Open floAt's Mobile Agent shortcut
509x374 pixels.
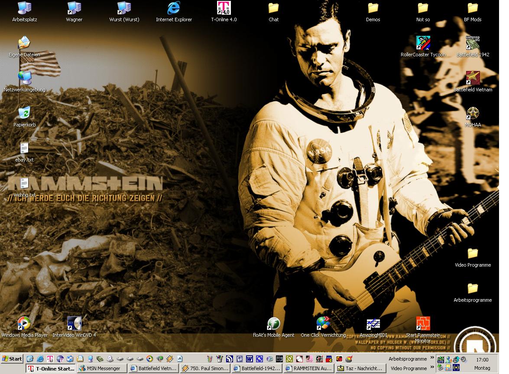pos(273,327)
